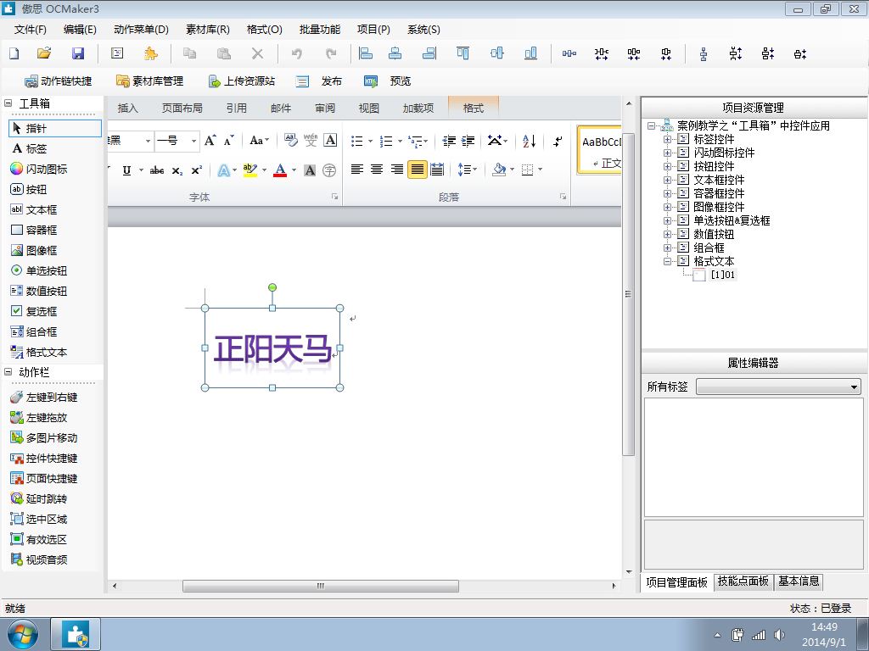The height and width of the screenshot is (651, 869).
Task: Collapse the 动作栏 action section
Action: pos(8,372)
